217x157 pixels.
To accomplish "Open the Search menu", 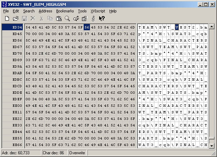I will click(29, 11).
